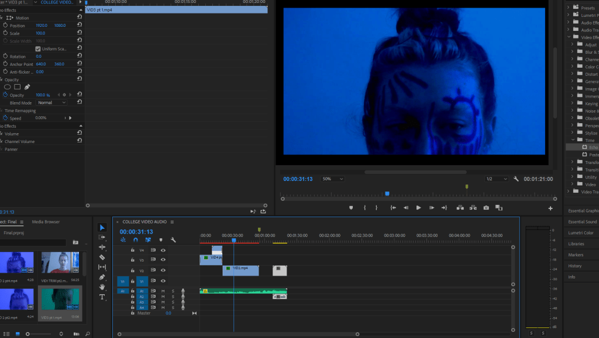Select the Razor tool in the toolbar
Screen dimensions: 599x338
[102, 257]
